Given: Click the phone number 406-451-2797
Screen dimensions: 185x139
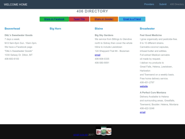Looking at the screenshot, I should (147, 82).
